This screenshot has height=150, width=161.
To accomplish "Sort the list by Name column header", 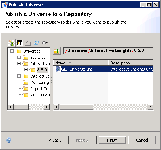I will (x=81, y=63).
